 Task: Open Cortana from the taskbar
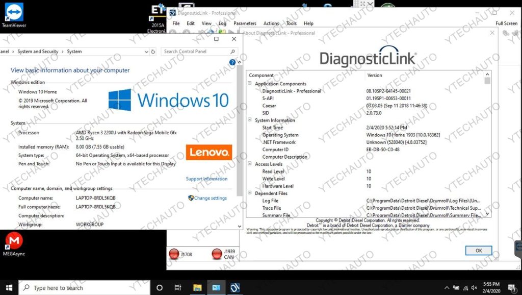pyautogui.click(x=160, y=288)
